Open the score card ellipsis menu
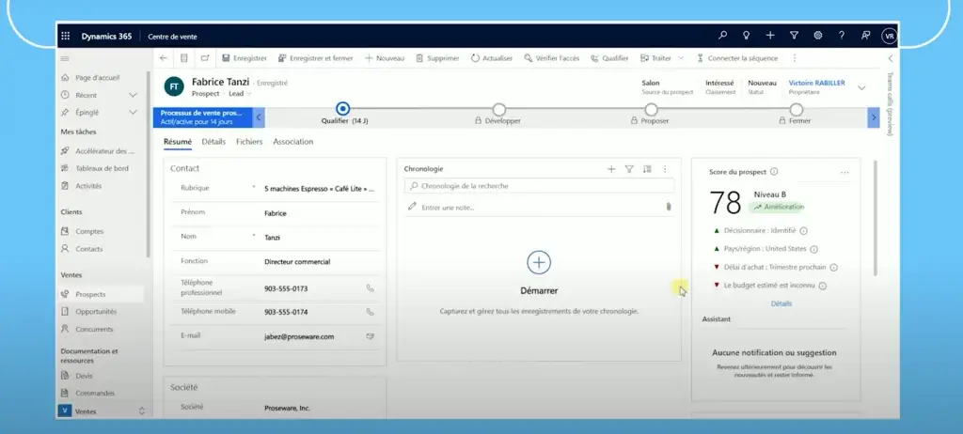Image resolution: width=963 pixels, height=434 pixels. tap(845, 173)
